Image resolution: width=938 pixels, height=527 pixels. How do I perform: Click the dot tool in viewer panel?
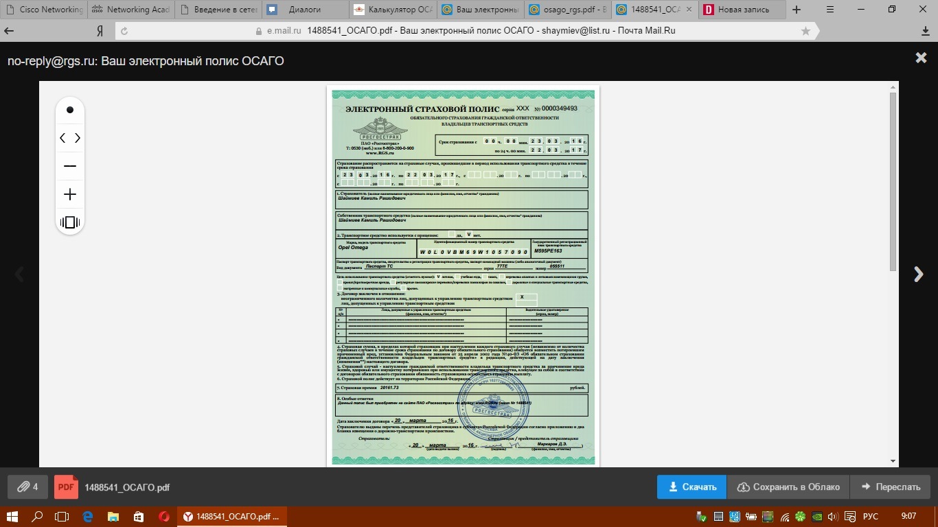click(x=69, y=110)
